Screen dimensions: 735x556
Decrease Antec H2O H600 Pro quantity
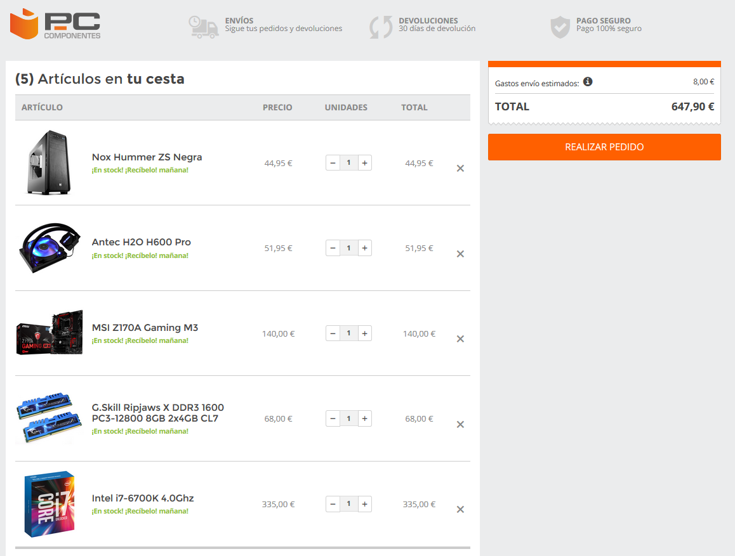pyautogui.click(x=333, y=248)
